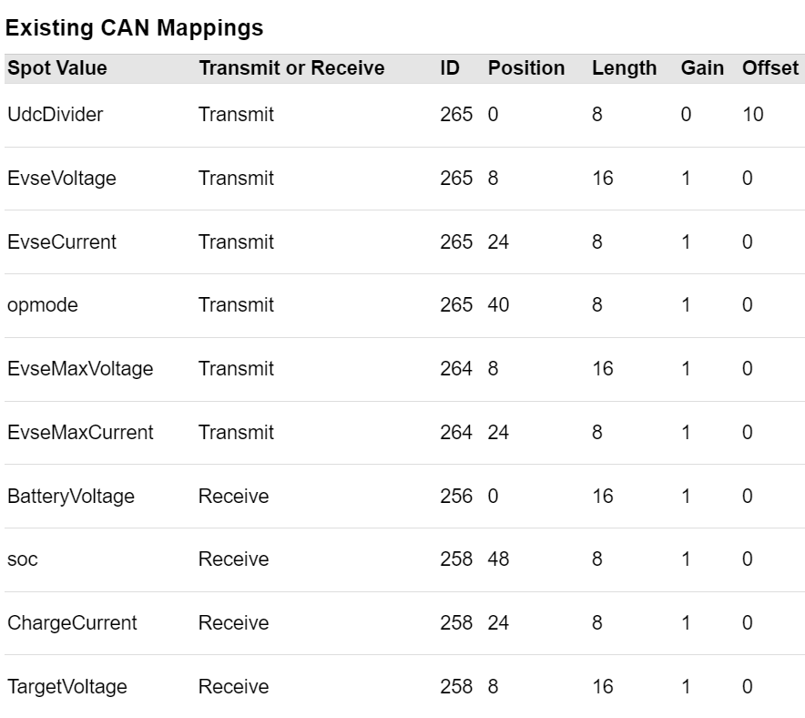This screenshot has height=718, width=805.
Task: Click the EvseVoltage row name
Action: click(x=62, y=179)
